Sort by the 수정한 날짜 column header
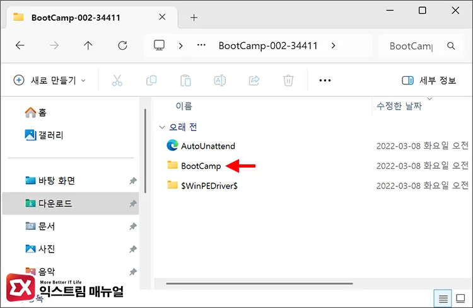This screenshot has height=308, width=473. tap(399, 106)
